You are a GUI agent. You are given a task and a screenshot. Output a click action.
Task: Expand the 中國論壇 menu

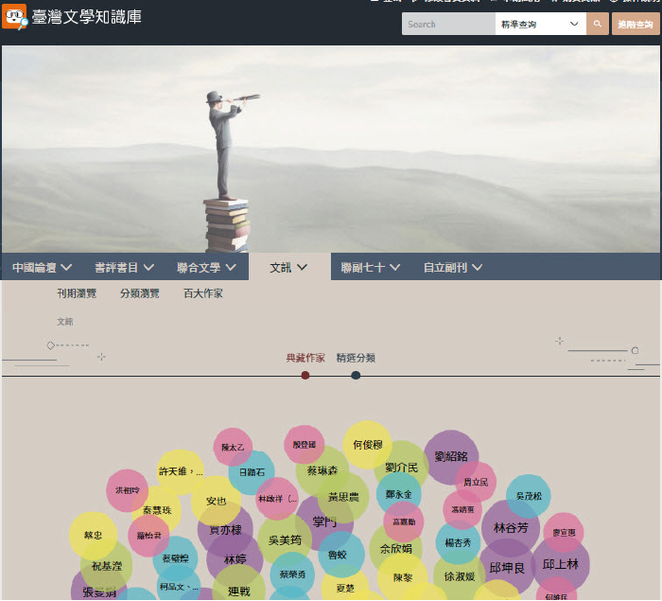42,268
